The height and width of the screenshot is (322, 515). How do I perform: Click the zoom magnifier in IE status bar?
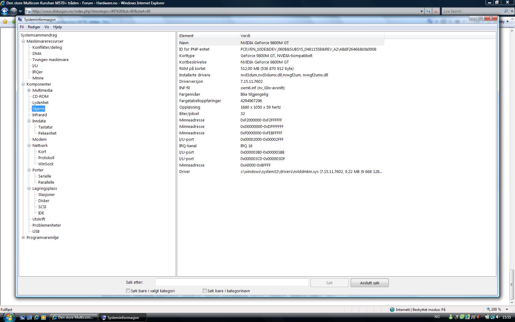click(x=489, y=309)
